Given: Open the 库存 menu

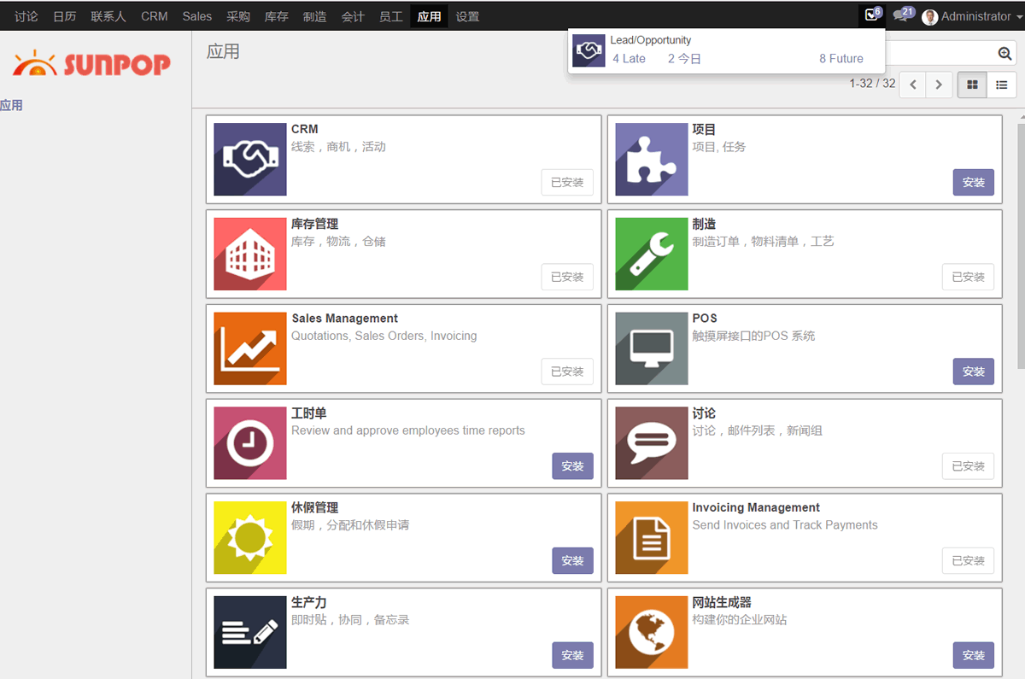Looking at the screenshot, I should click(277, 16).
